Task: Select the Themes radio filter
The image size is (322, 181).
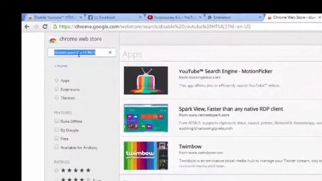Action: [56, 98]
